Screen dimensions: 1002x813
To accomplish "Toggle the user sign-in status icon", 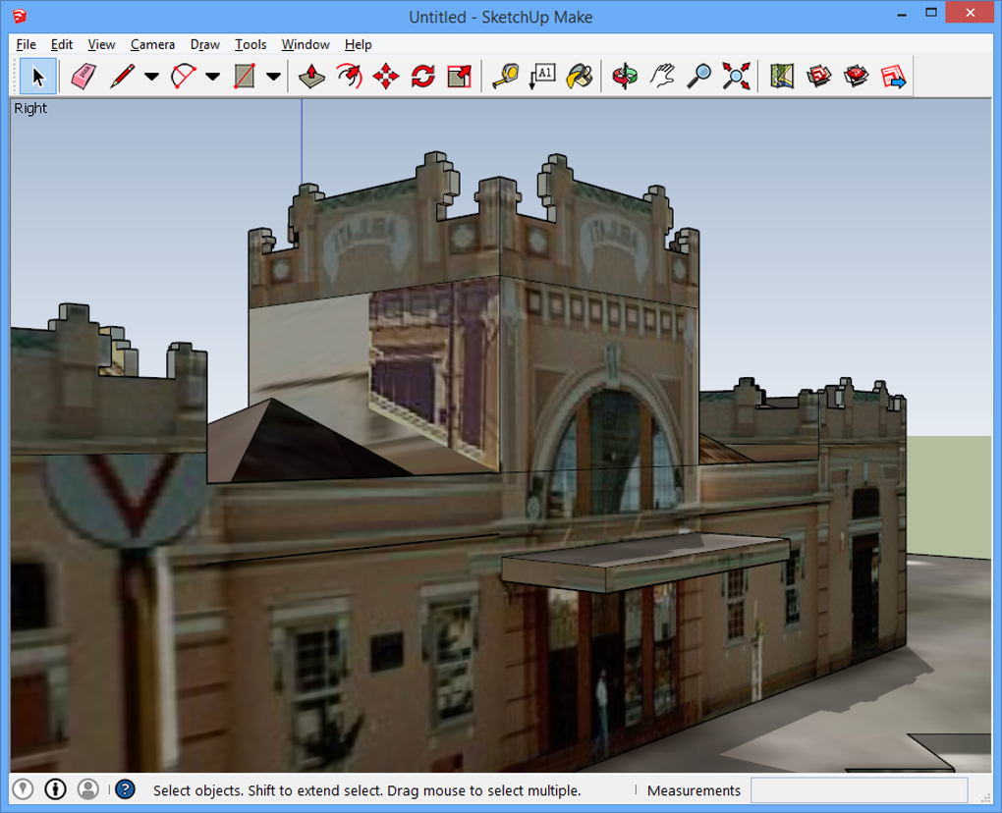I will [88, 788].
